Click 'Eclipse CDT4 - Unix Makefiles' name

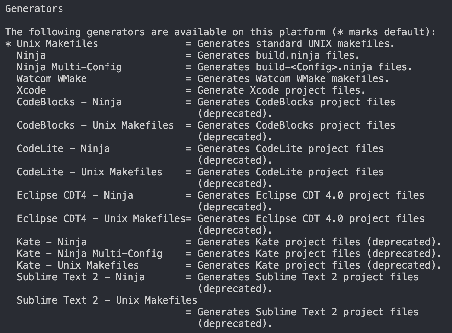tap(101, 219)
